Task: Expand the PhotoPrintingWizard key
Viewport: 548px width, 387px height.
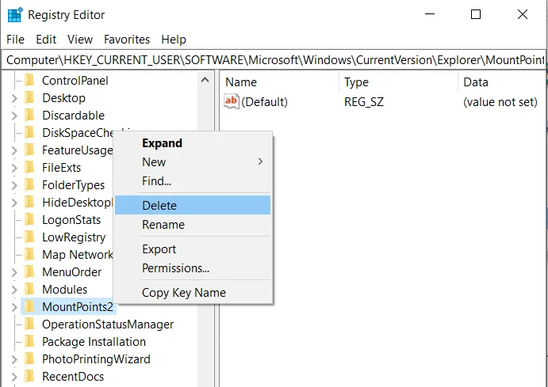Action: [14, 359]
